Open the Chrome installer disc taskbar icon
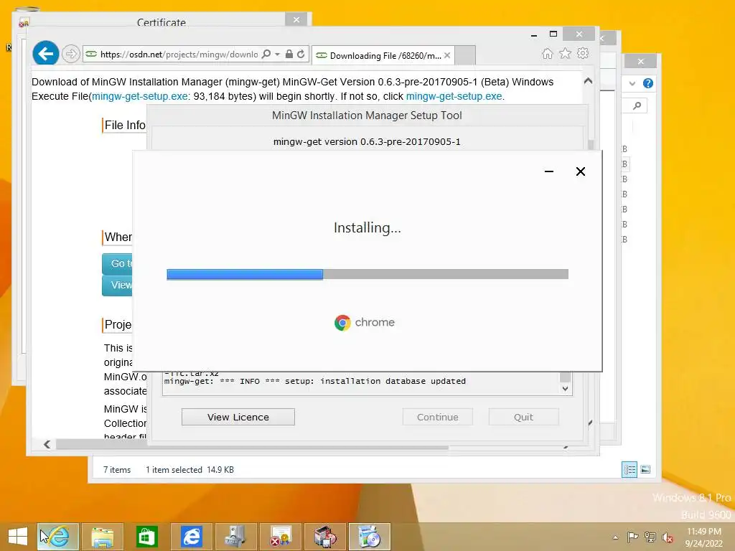 pos(370,537)
